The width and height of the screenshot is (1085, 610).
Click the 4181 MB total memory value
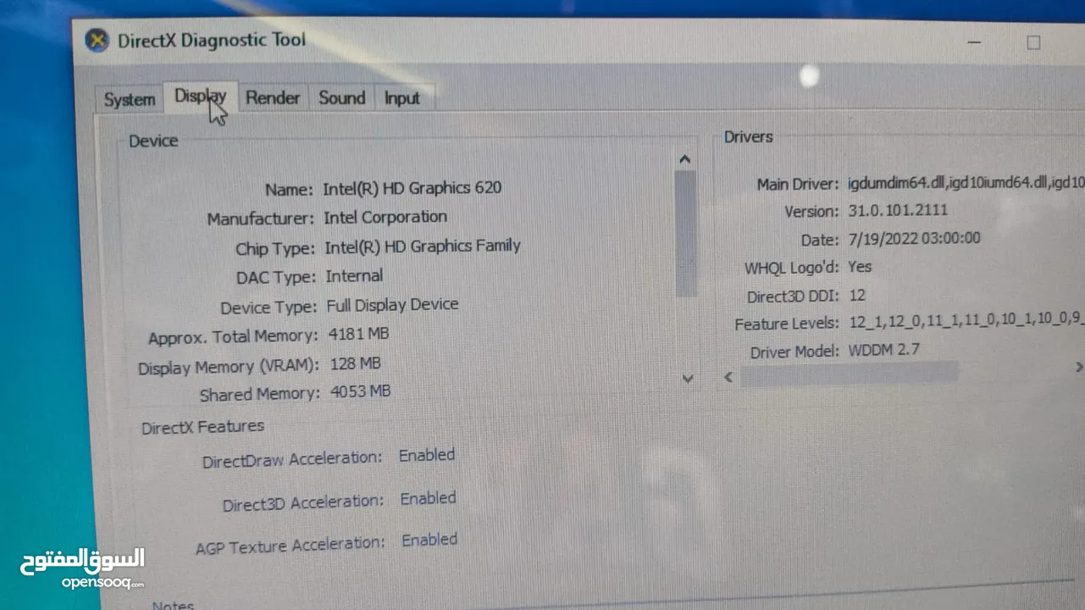click(359, 335)
